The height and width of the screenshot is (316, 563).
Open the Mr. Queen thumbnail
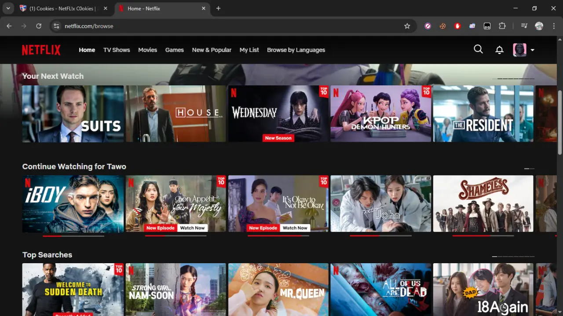point(278,290)
